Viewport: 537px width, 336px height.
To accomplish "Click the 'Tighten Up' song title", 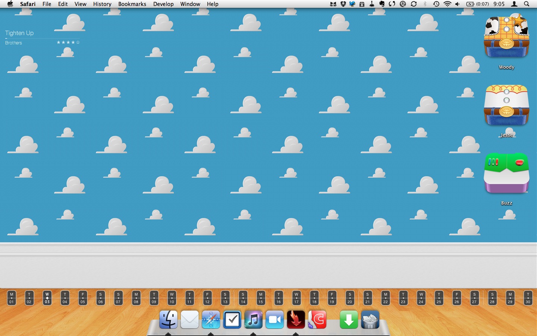I will point(19,33).
